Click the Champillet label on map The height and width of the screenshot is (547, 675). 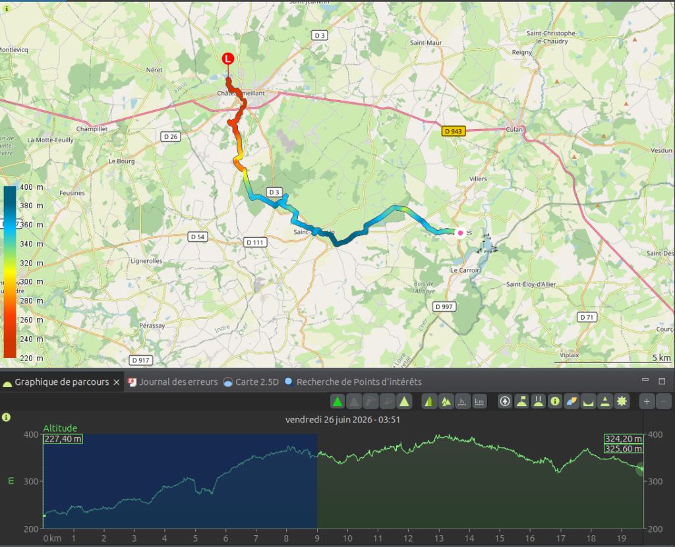click(x=92, y=129)
